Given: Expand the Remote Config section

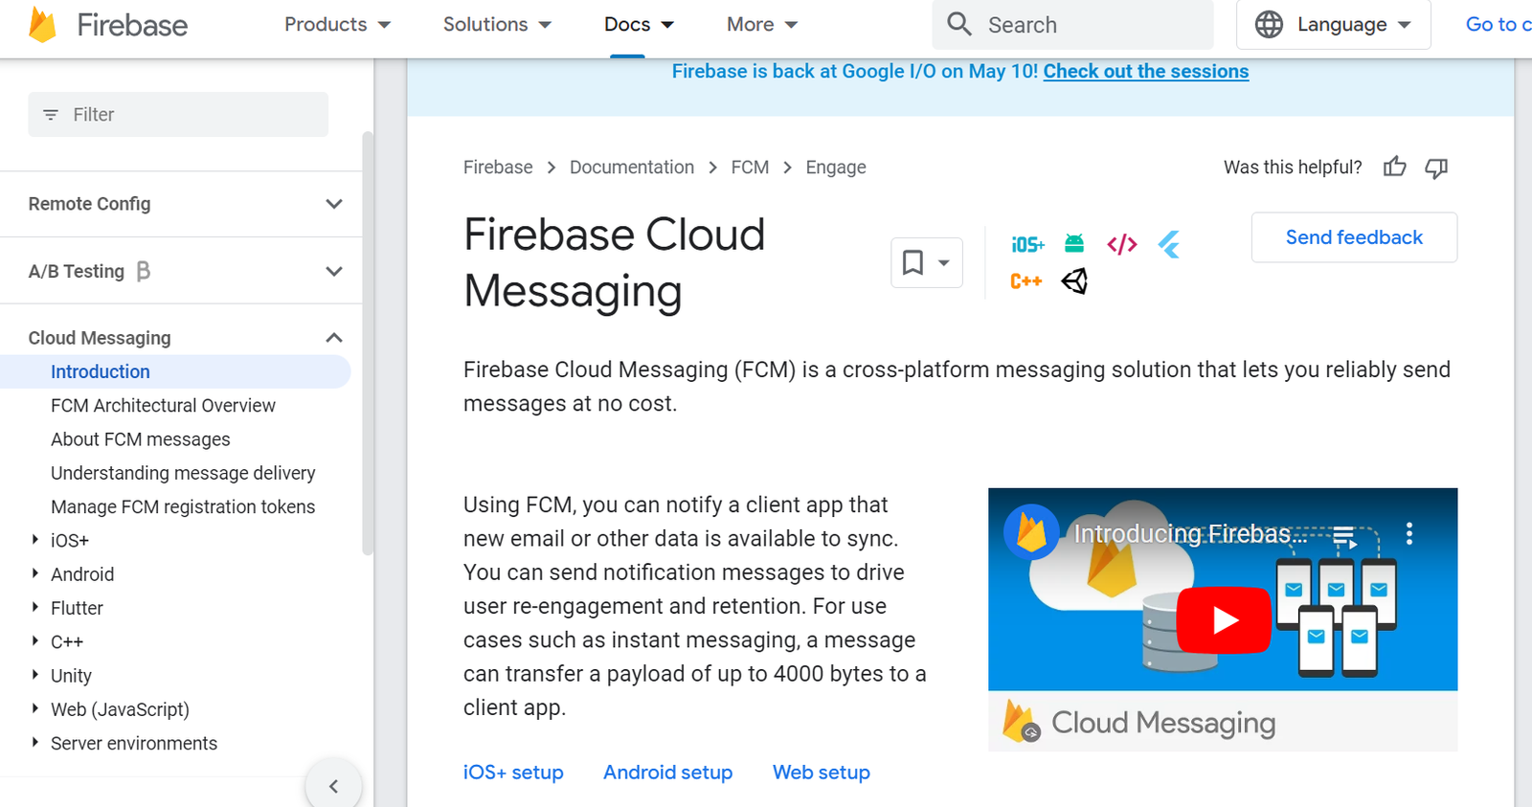Looking at the screenshot, I should 333,204.
